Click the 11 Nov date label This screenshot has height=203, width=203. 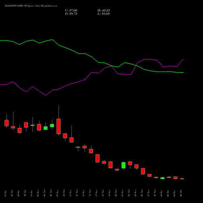(71, 193)
